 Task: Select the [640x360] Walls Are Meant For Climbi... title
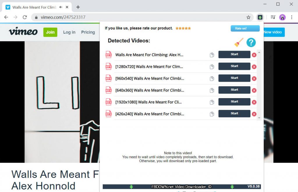pos(150,90)
